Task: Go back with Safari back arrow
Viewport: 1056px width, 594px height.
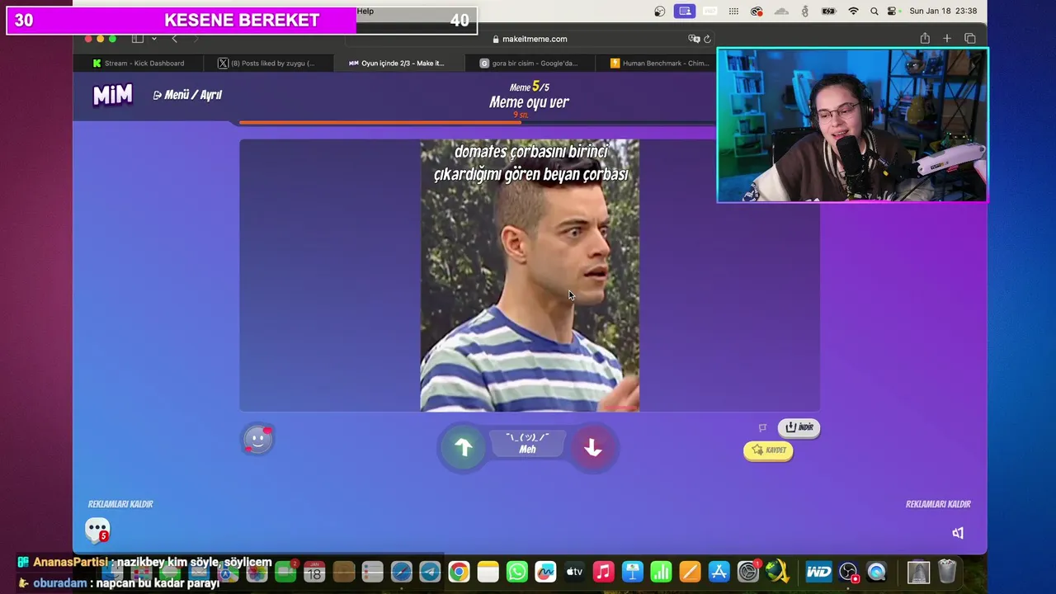Action: [x=174, y=39]
